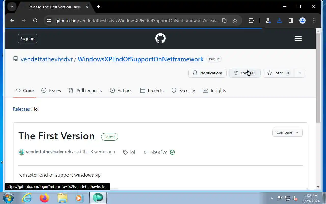Show browser downloads
This screenshot has height=204, width=326.
279,20
